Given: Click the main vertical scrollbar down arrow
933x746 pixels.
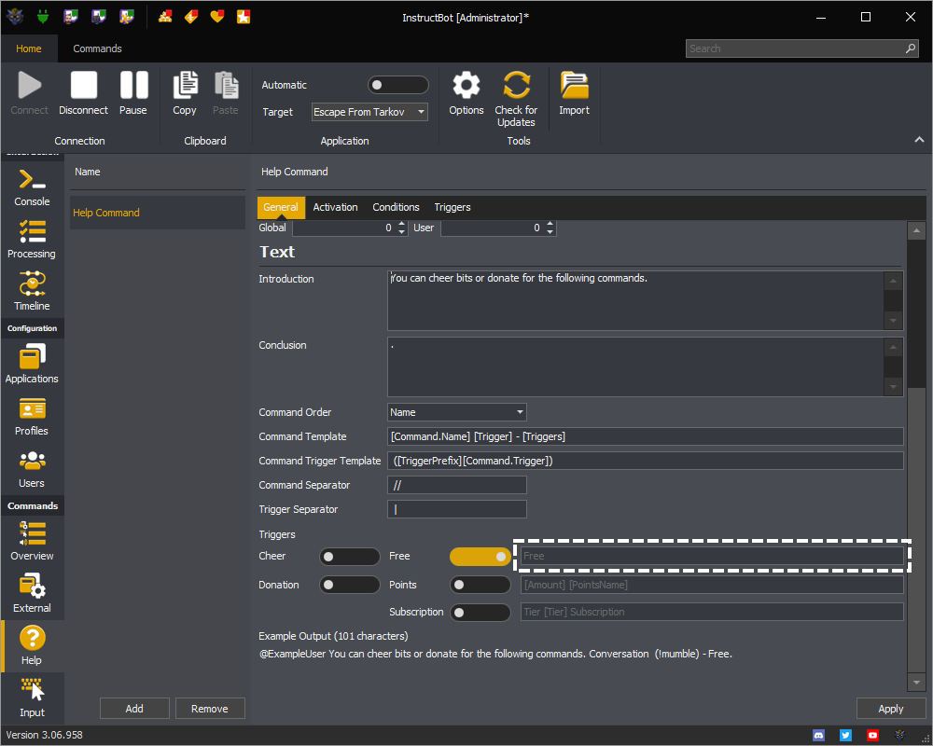Looking at the screenshot, I should click(916, 683).
